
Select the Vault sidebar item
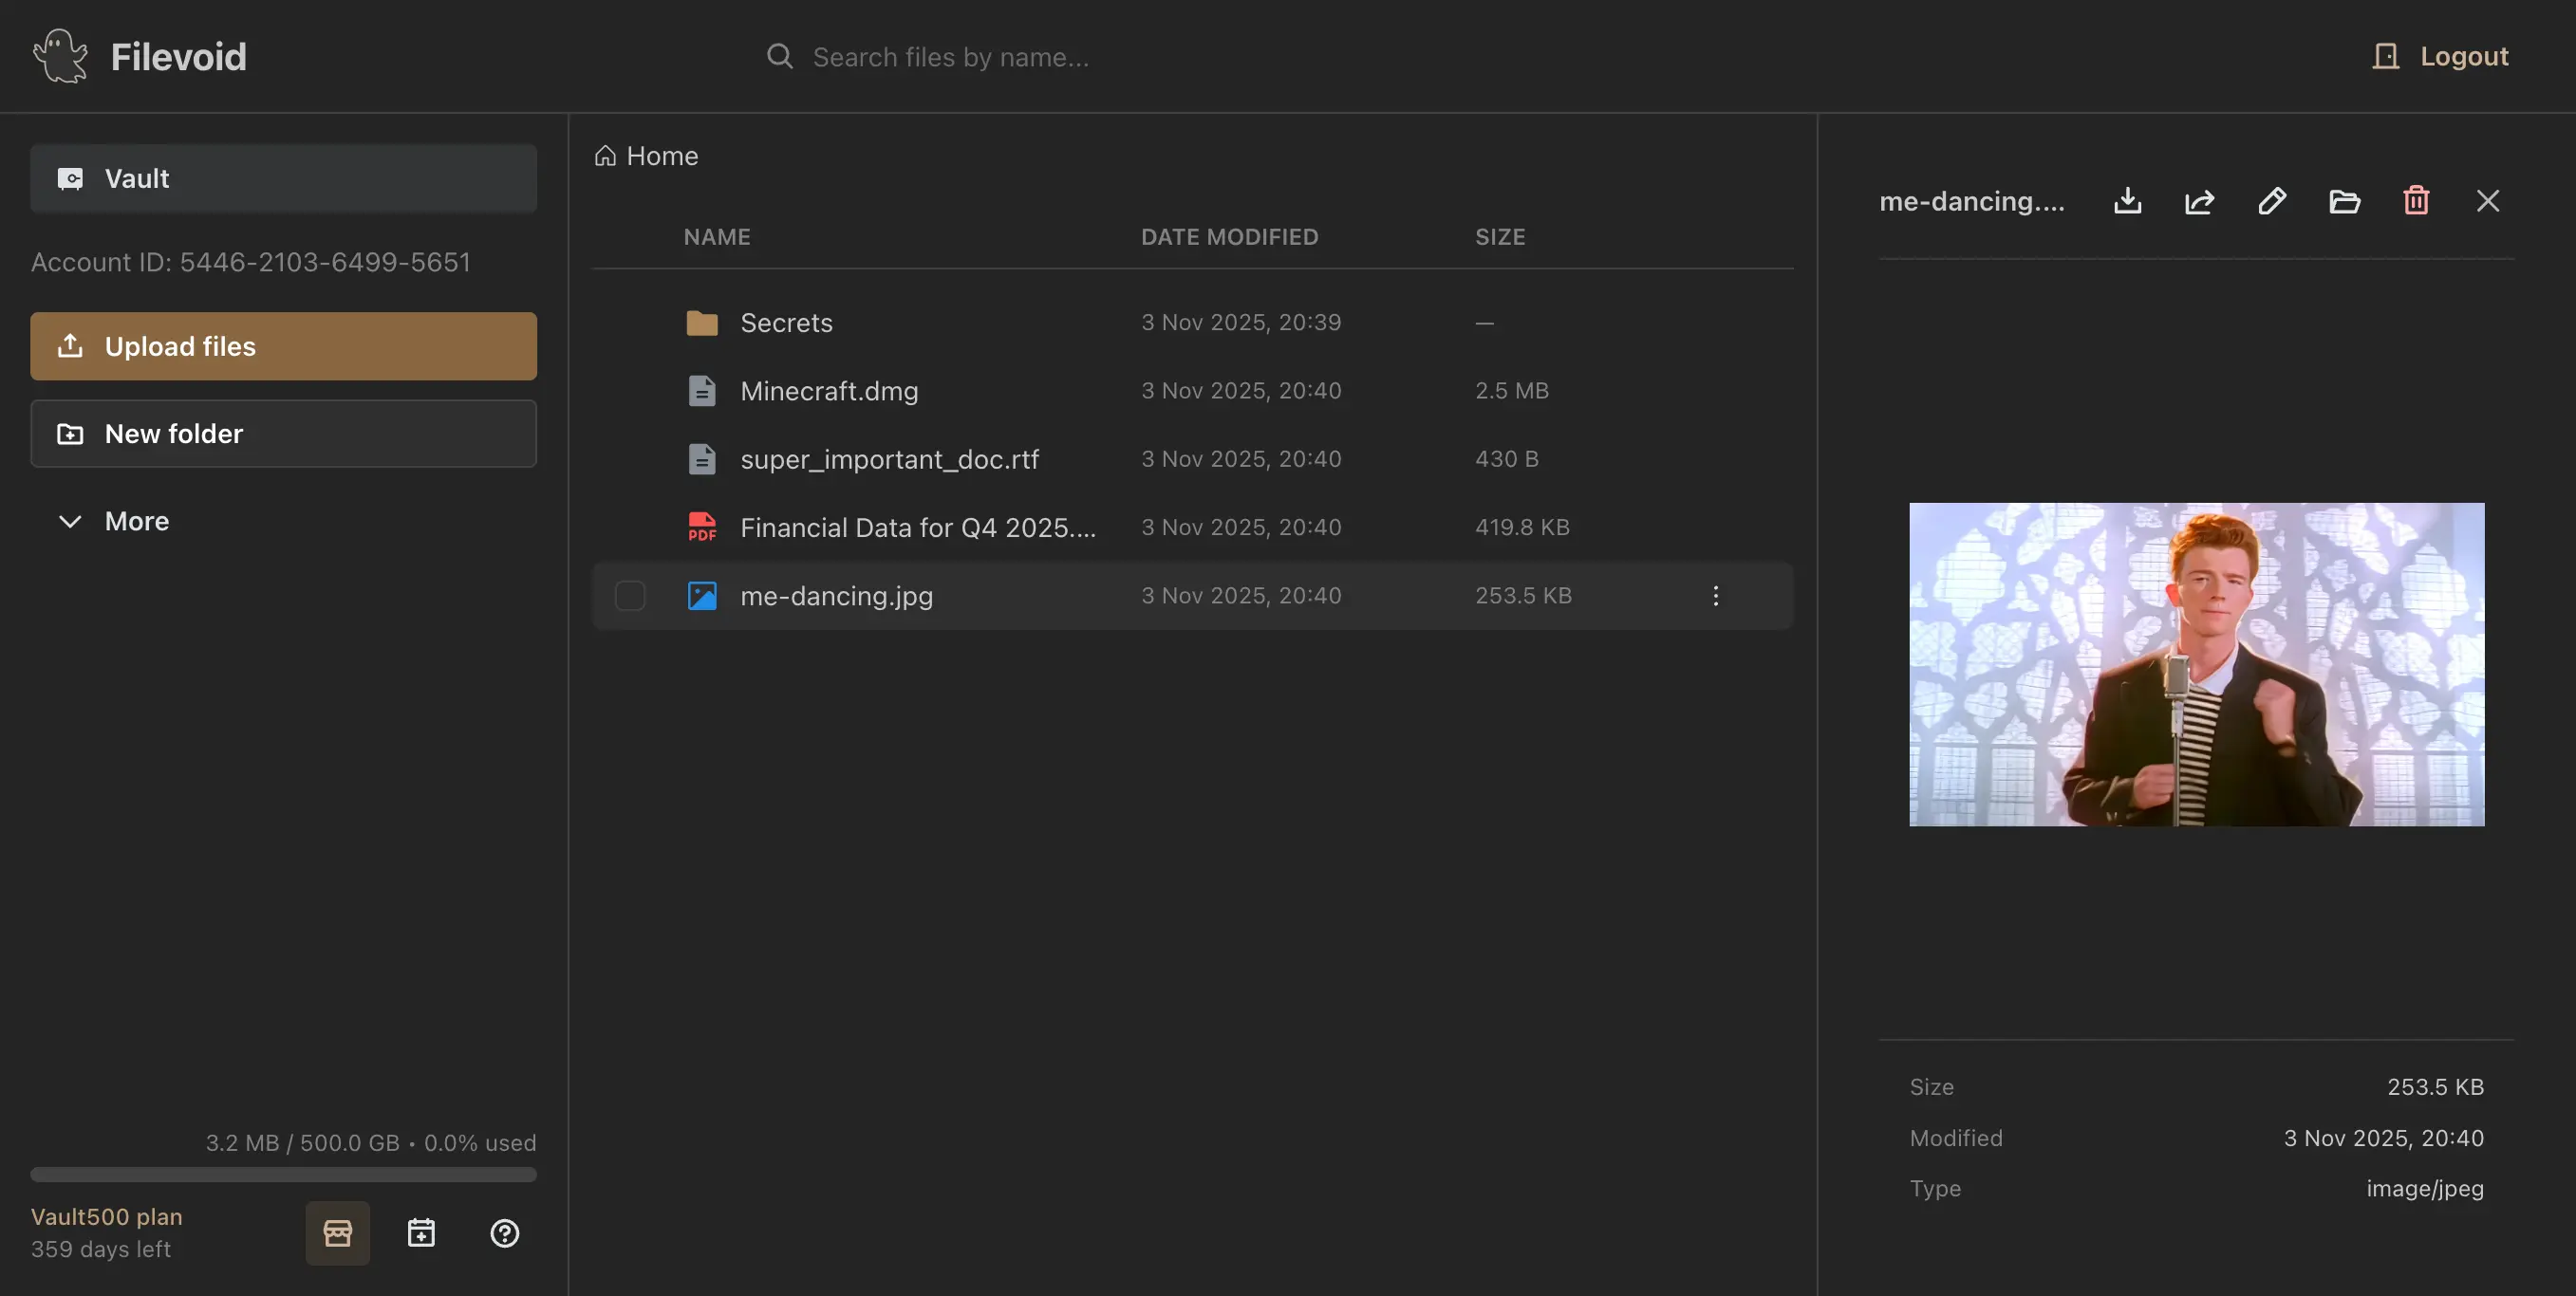(284, 177)
